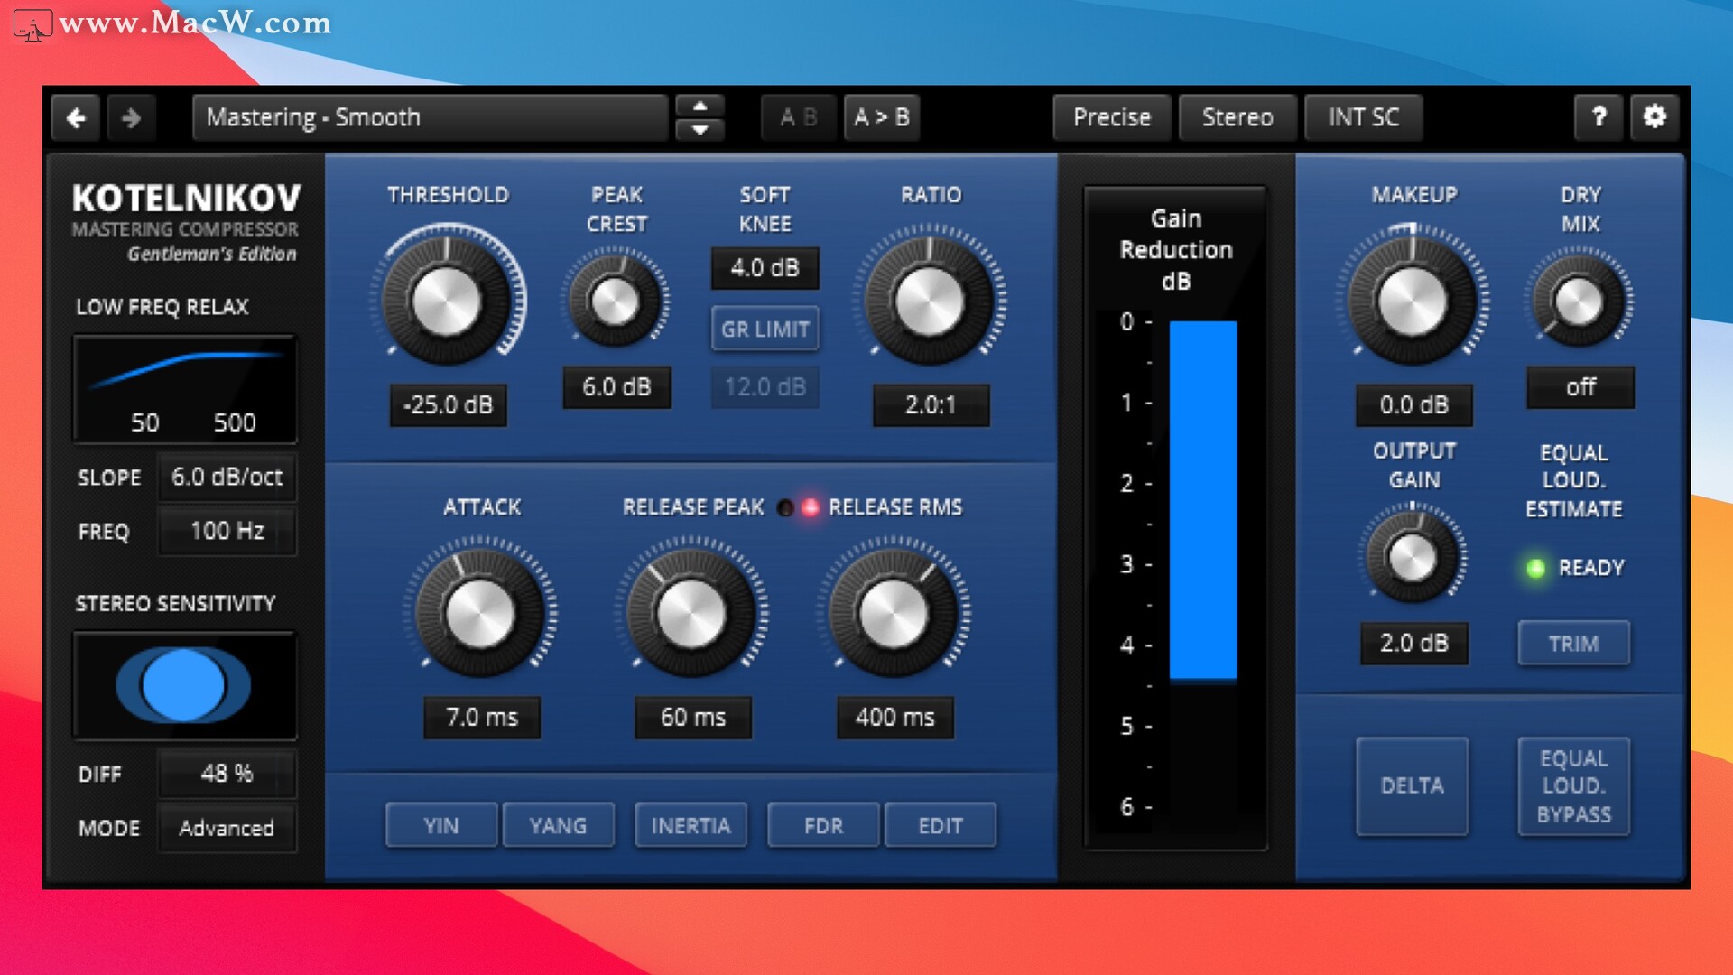Screen dimensions: 1733x975
Task: Toggle the FDR button
Action: coord(823,825)
